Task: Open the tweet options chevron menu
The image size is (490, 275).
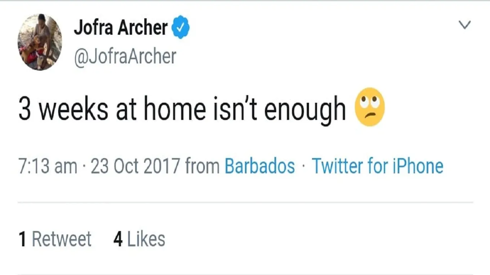Action: (465, 25)
